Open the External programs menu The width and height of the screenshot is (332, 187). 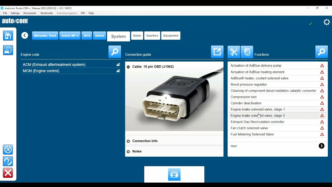pyautogui.click(x=67, y=13)
